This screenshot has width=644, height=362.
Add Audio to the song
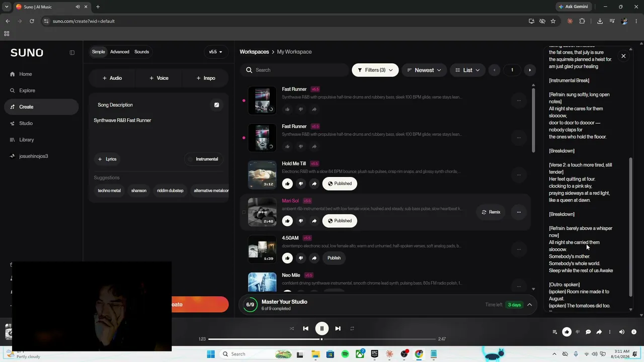click(x=112, y=78)
